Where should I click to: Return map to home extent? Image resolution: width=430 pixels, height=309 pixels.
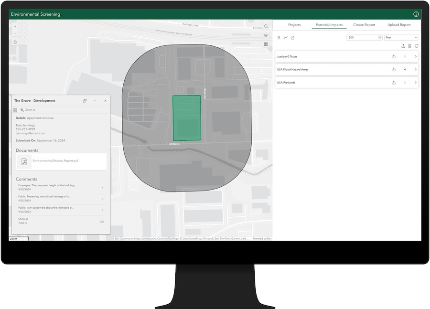(15, 42)
